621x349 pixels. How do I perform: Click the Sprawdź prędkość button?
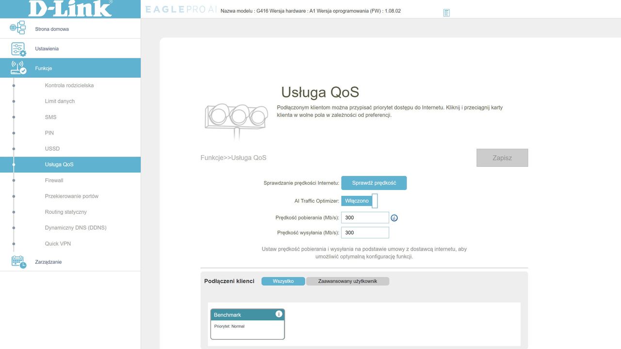(374, 183)
